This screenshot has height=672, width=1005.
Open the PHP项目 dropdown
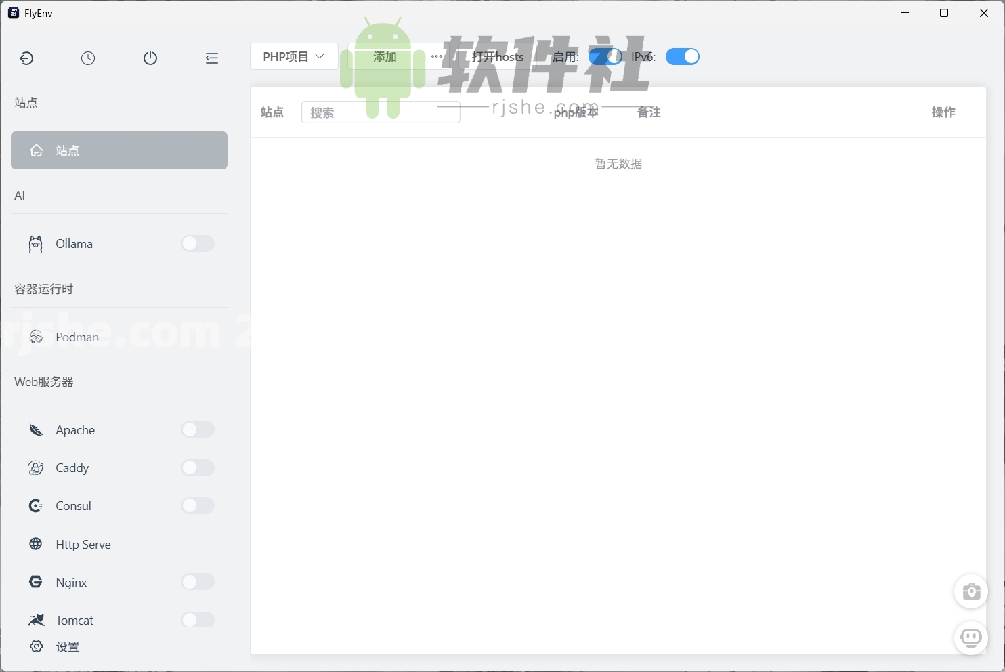[293, 56]
